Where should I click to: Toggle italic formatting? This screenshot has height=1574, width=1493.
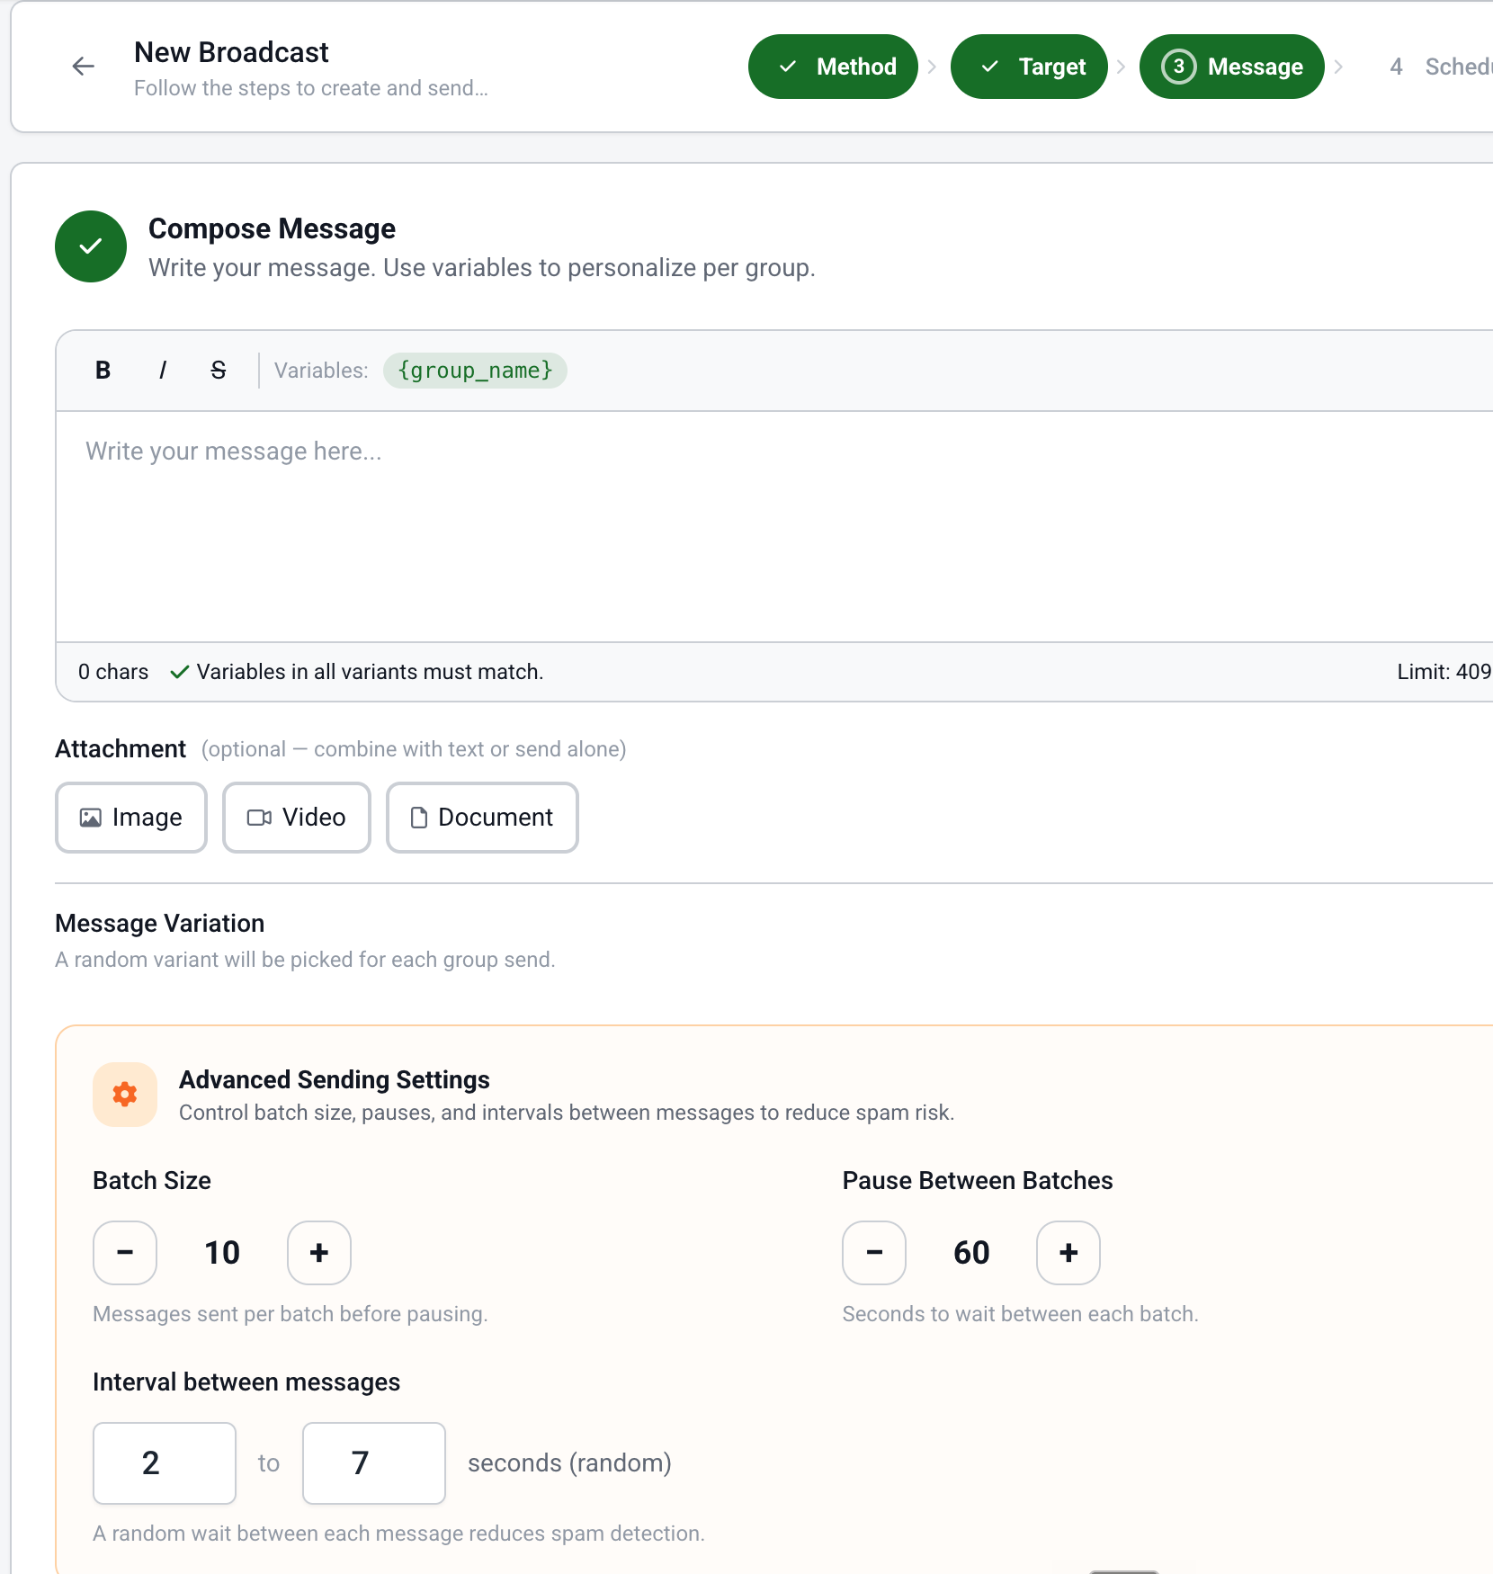(163, 371)
